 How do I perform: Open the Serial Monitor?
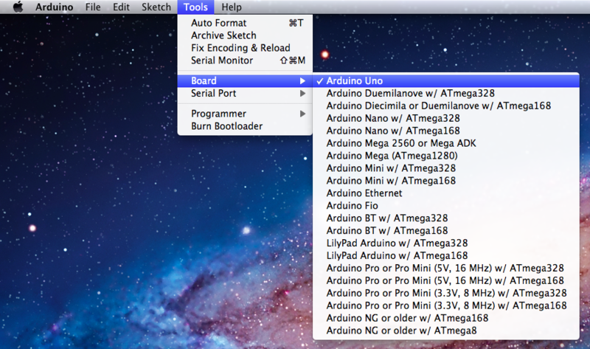(245, 61)
